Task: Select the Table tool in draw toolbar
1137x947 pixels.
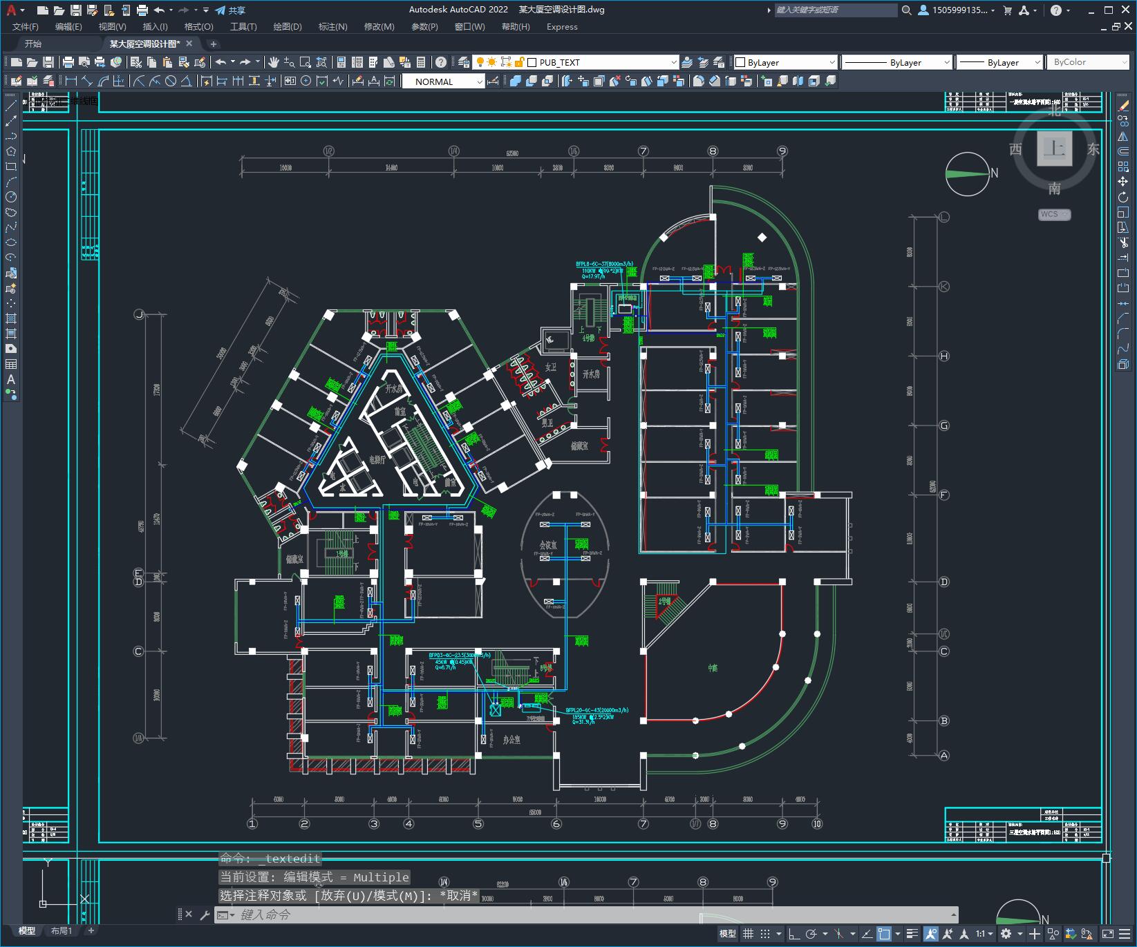Action: click(11, 364)
